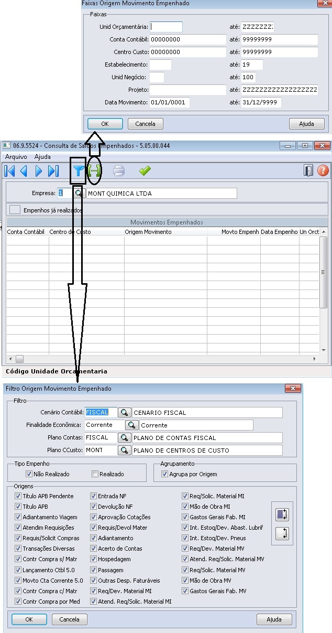The image size is (332, 633).
Task: Toggle Hospedagem checkbox
Action: coord(94,560)
